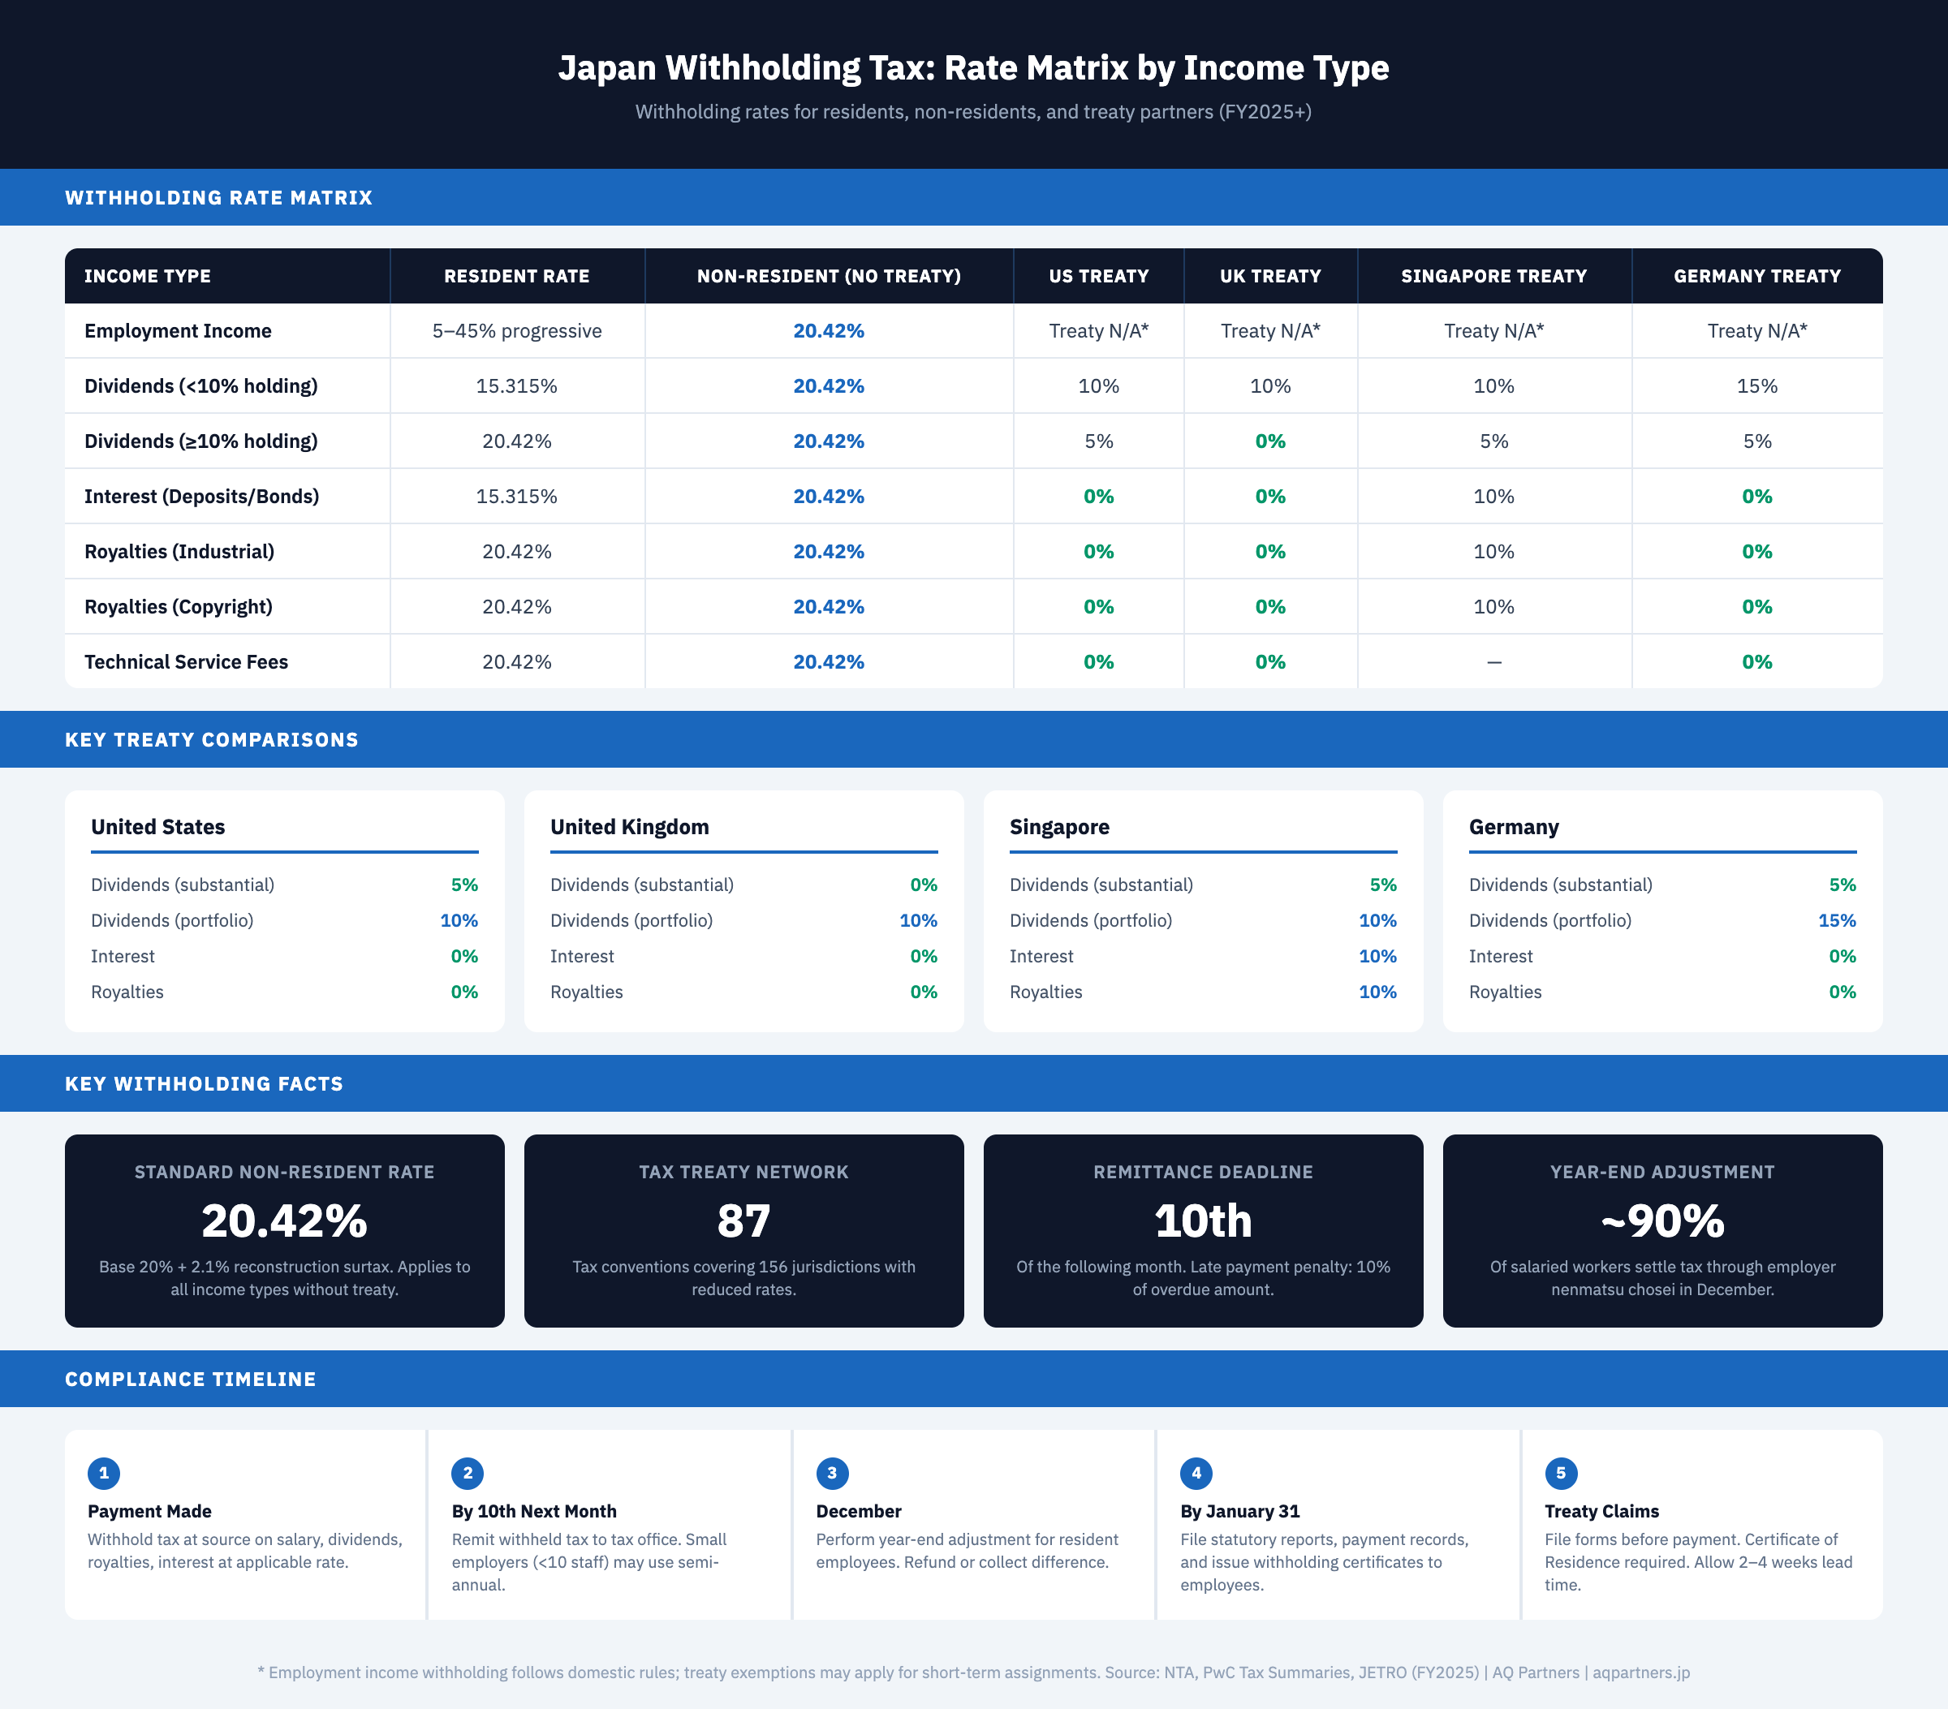
Task: Click the step 1 circle badge
Action: (104, 1473)
